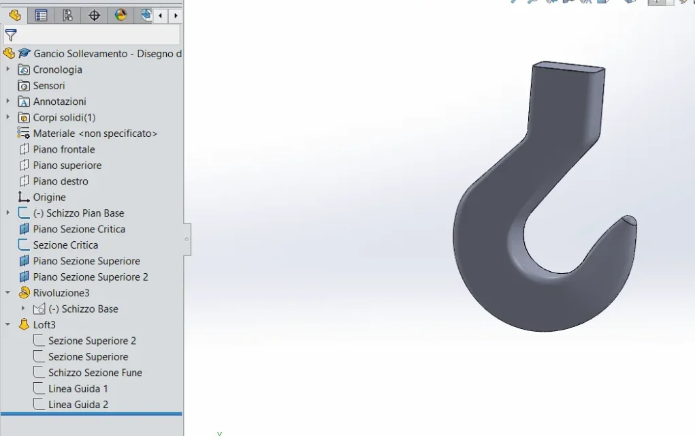Open the ConfigurationManager tab icon
Image resolution: width=695 pixels, height=436 pixels.
pos(67,16)
